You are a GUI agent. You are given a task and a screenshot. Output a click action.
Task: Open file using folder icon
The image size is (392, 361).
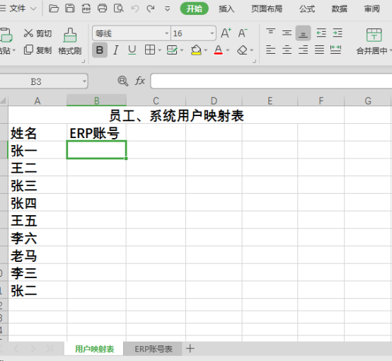[x=54, y=8]
